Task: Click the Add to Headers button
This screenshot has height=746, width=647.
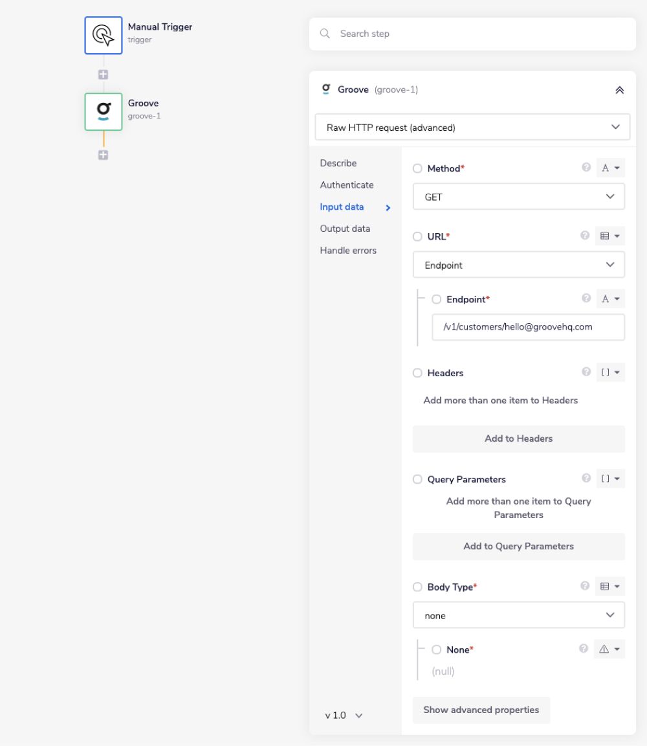Action: click(x=518, y=438)
